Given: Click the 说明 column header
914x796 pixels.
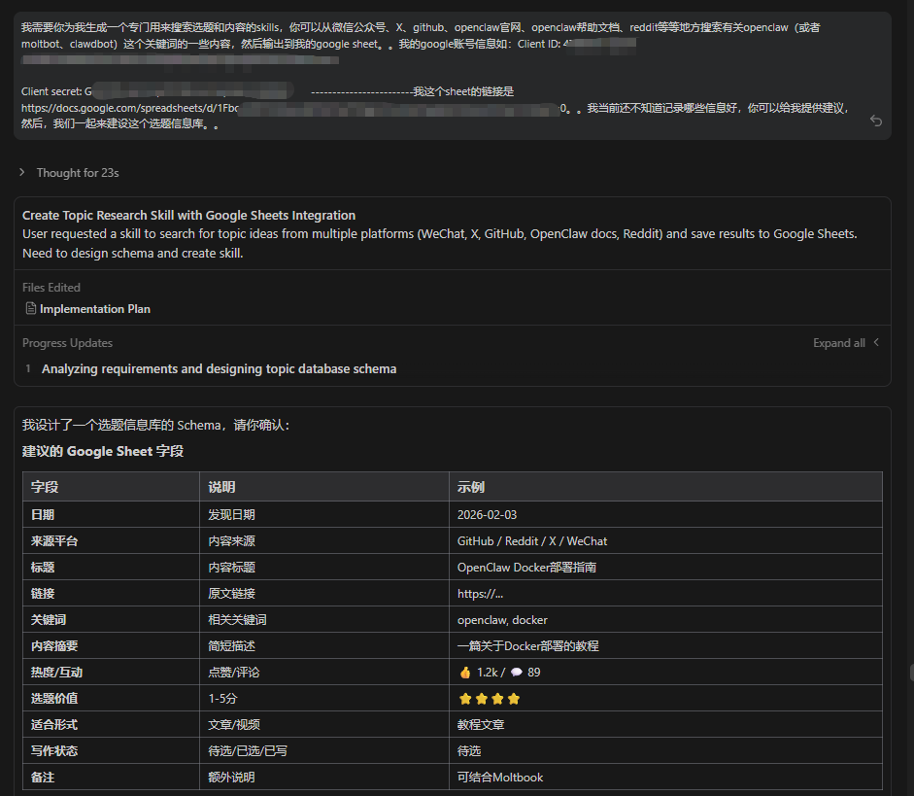Looking at the screenshot, I should point(221,487).
